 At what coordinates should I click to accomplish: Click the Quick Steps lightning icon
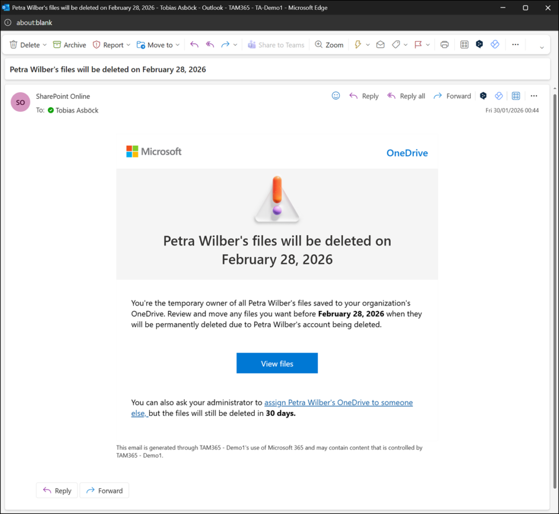pos(358,45)
